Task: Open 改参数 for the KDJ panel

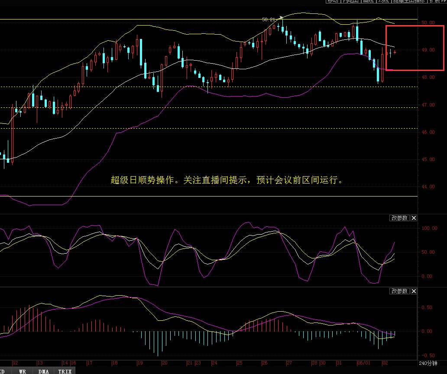Action: pos(399,218)
